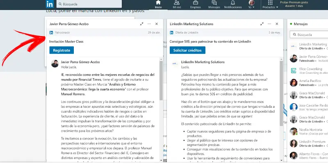Open the Mensajes tab in top navigation

tap(214, 5)
